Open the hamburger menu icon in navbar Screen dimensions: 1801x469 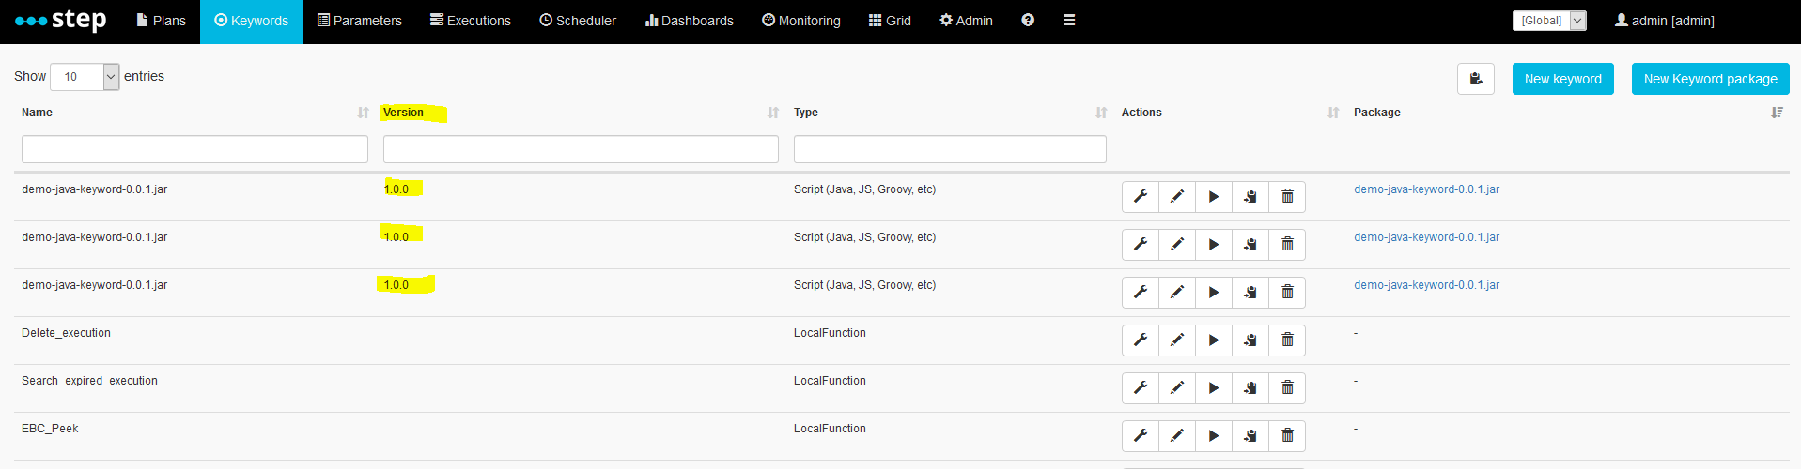(x=1069, y=20)
